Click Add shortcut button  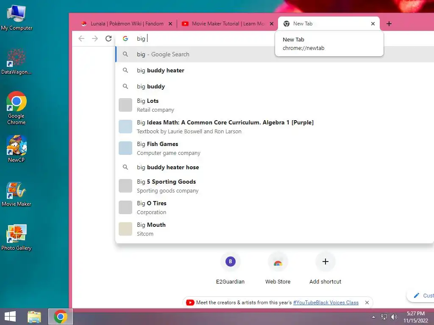click(325, 268)
